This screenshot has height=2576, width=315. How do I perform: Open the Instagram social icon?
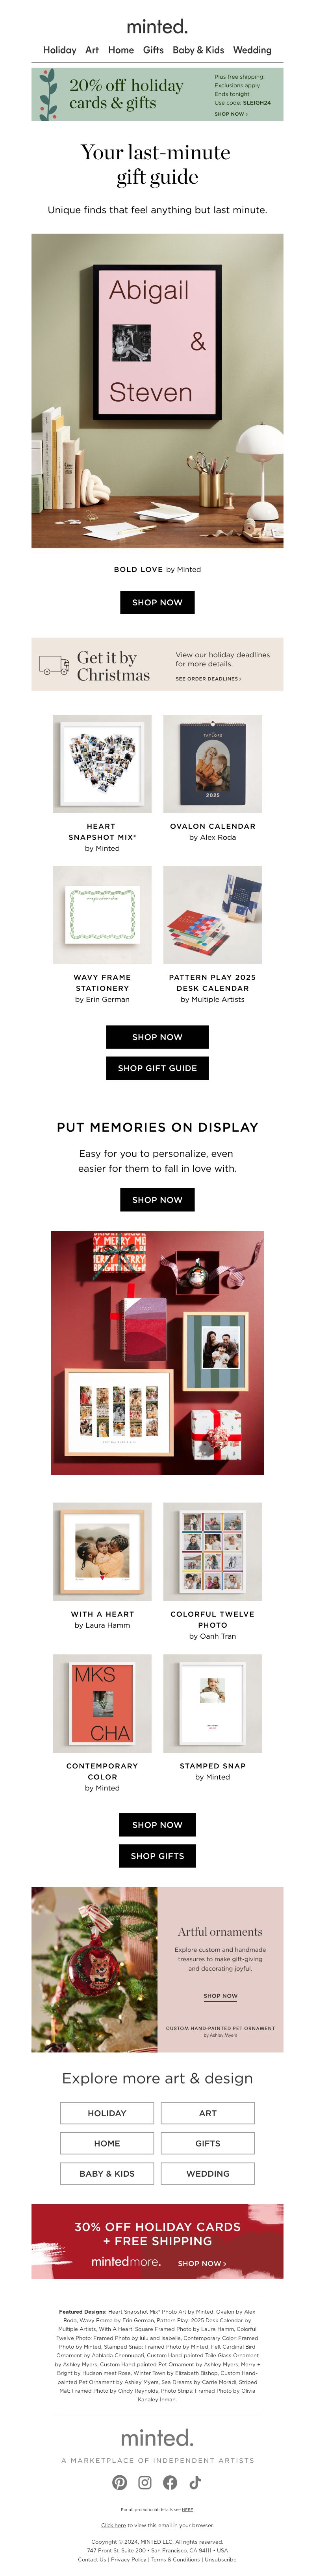(145, 2482)
